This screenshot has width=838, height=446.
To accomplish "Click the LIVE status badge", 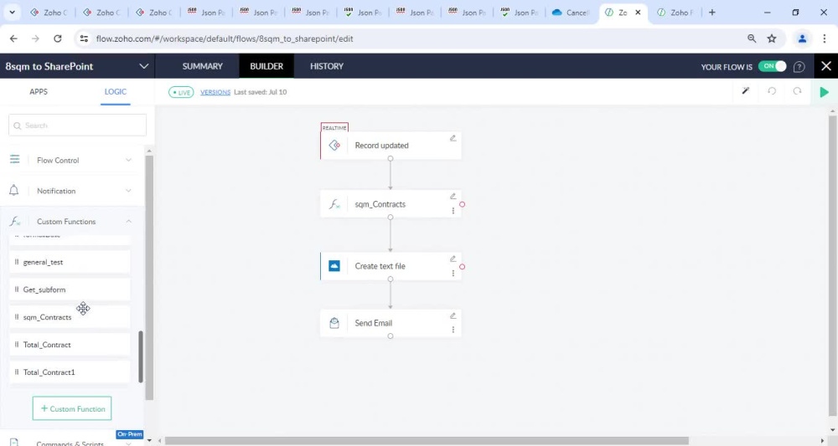I will (x=181, y=92).
